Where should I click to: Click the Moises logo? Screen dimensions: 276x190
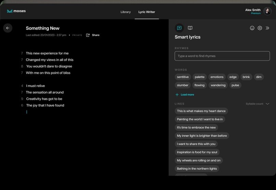(16, 11)
